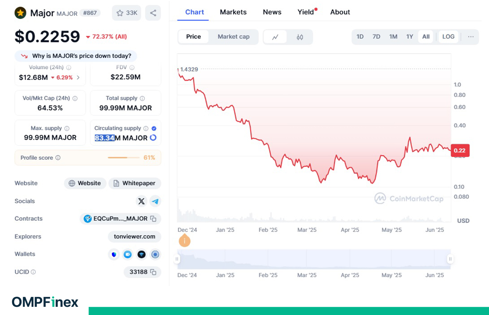
Task: Show info for UCID
Action: click(x=33, y=272)
